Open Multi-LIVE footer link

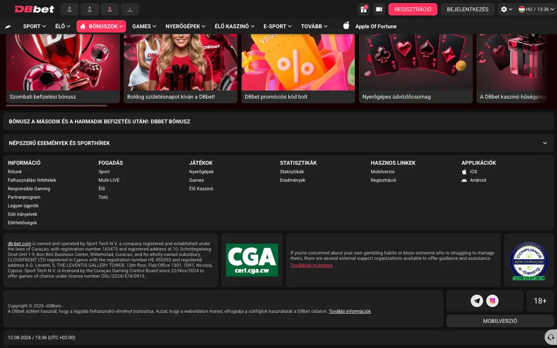[x=109, y=180]
